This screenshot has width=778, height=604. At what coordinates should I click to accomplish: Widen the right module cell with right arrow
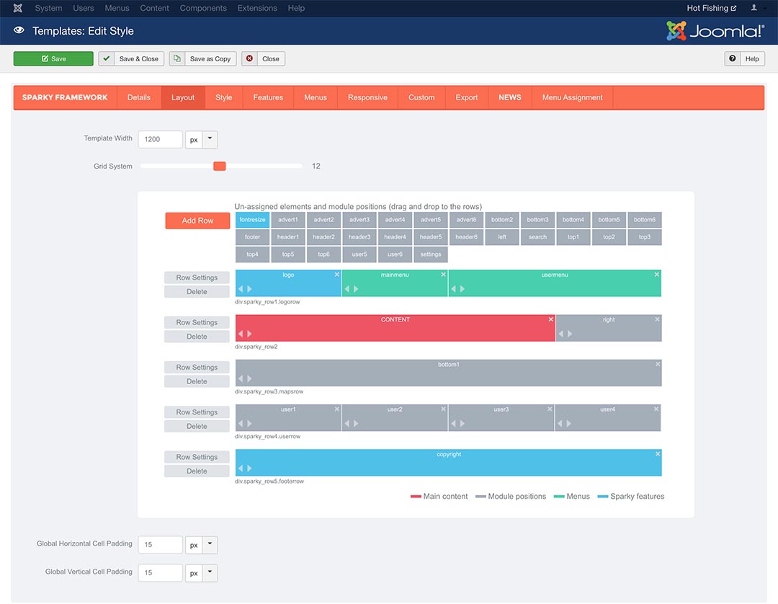pyautogui.click(x=570, y=334)
